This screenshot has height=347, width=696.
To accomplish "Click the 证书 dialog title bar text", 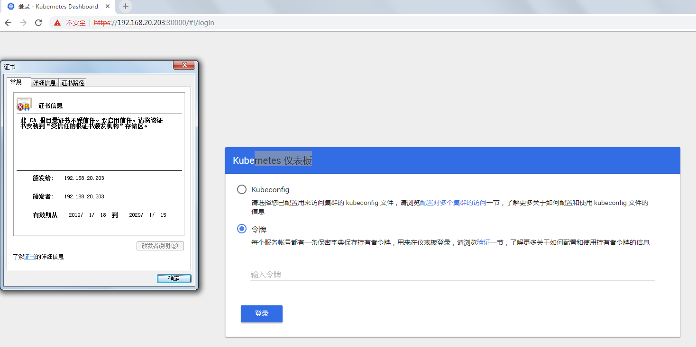I will pyautogui.click(x=9, y=67).
